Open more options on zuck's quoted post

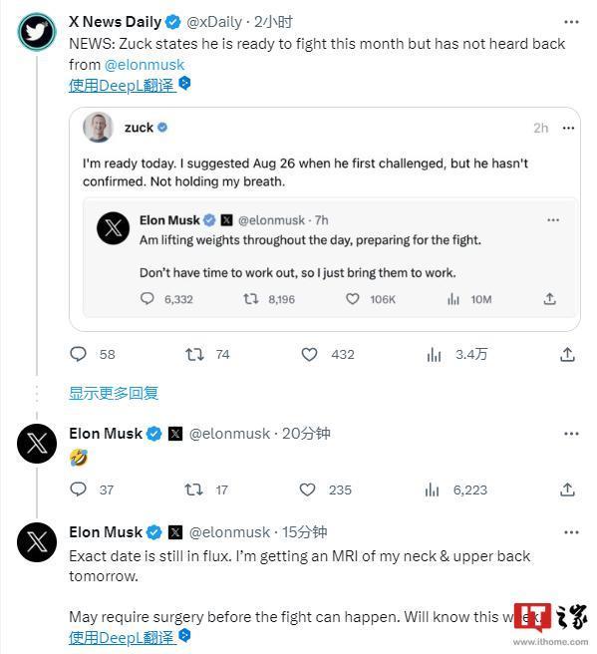pyautogui.click(x=568, y=128)
